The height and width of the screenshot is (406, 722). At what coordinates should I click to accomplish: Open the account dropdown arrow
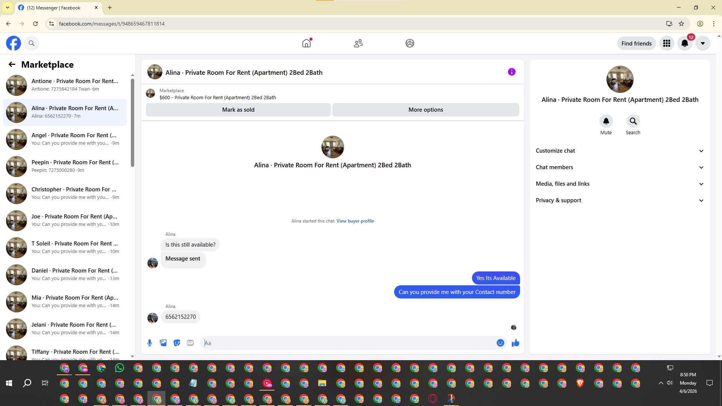[703, 43]
